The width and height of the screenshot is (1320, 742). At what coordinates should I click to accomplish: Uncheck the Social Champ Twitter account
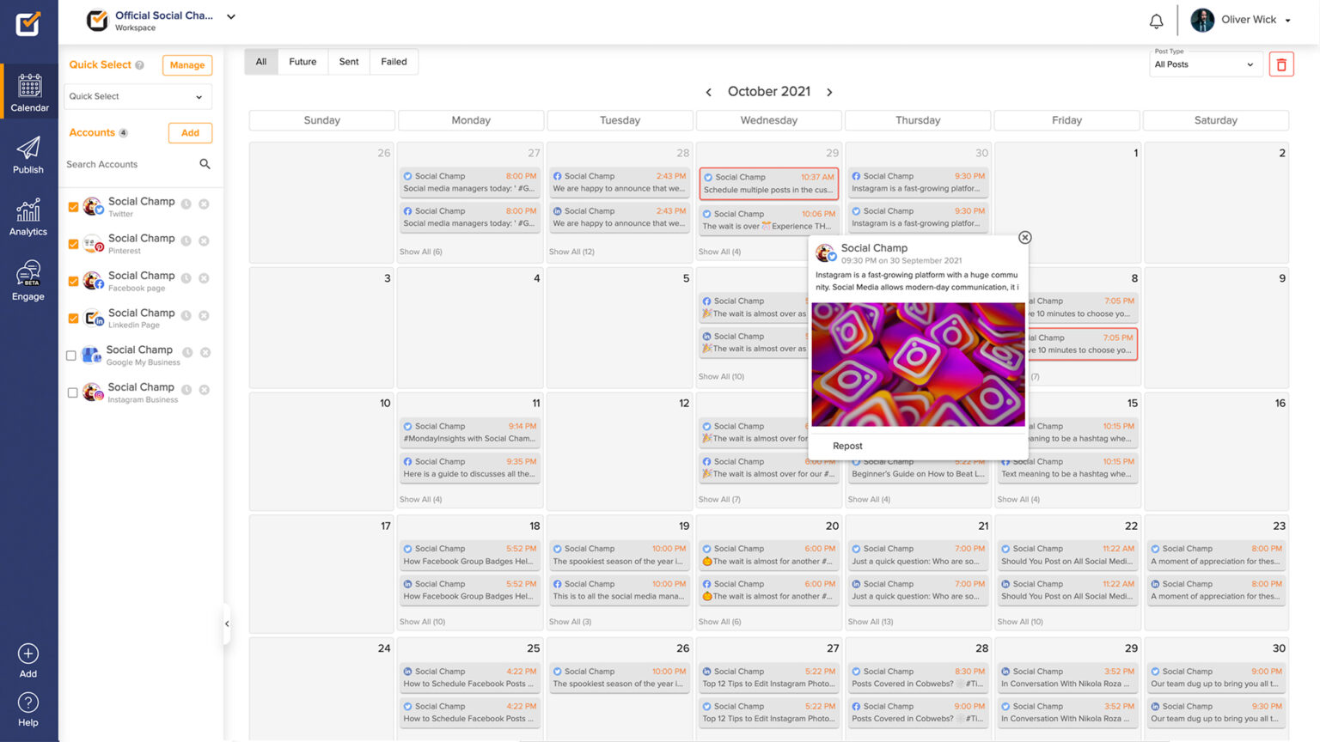[x=73, y=207]
